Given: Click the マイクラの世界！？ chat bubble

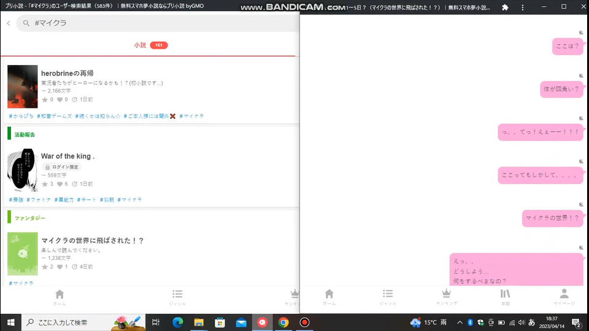Looking at the screenshot, I should (553, 218).
